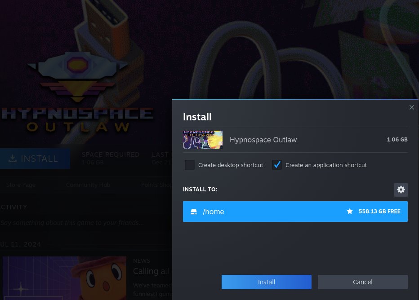Select the /home install drive
This screenshot has height=300, width=419.
click(x=295, y=212)
